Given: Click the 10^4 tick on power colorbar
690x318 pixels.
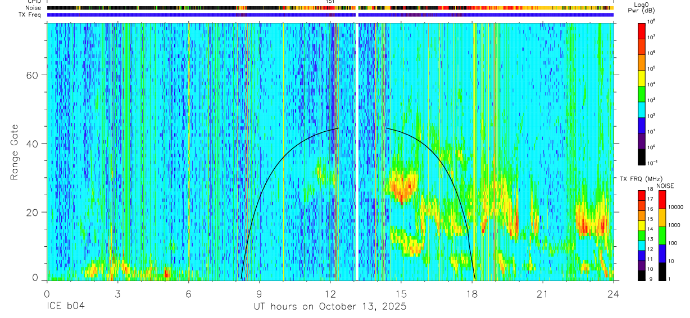Looking at the screenshot, I should pos(652,84).
